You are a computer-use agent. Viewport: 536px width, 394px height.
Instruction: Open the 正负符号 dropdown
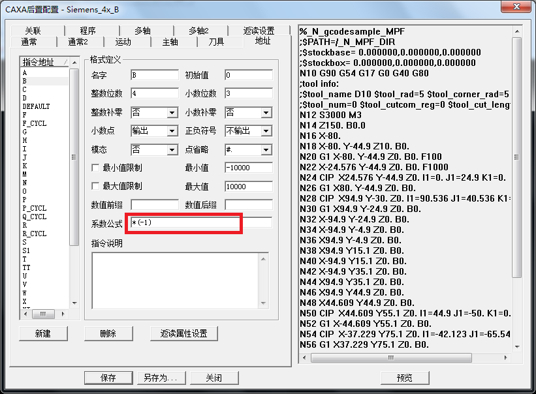pos(266,130)
